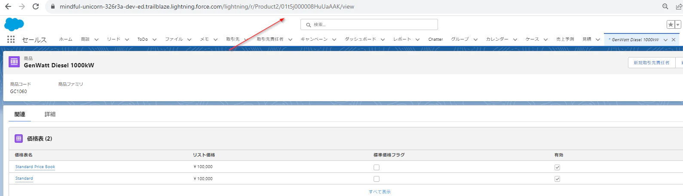Click the すべて表示 link

[380, 192]
